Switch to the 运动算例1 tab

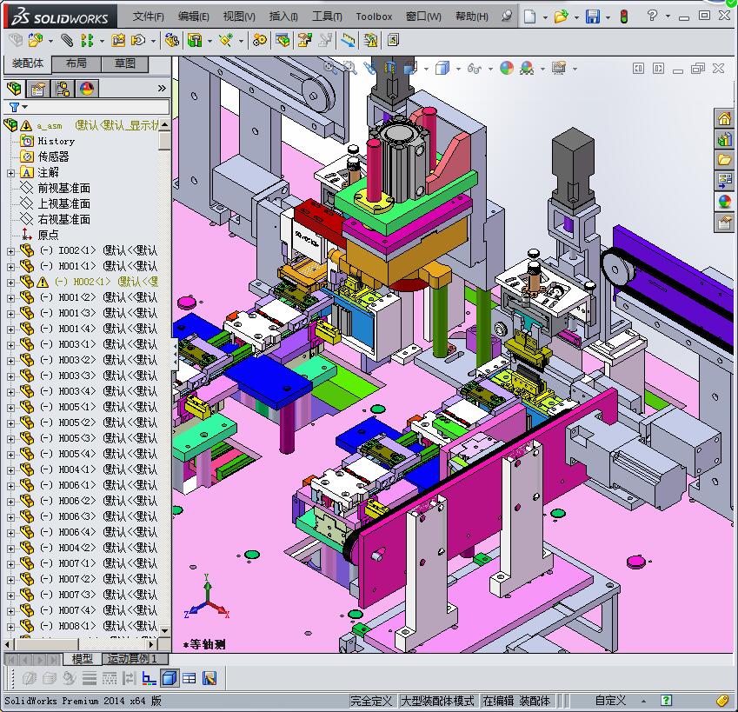click(132, 659)
